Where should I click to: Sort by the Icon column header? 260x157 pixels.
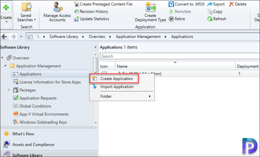point(107,66)
